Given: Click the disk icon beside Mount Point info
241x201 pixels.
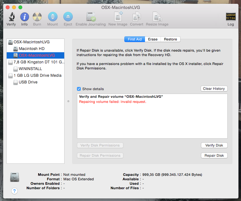Looking at the screenshot, I should pos(15,177).
